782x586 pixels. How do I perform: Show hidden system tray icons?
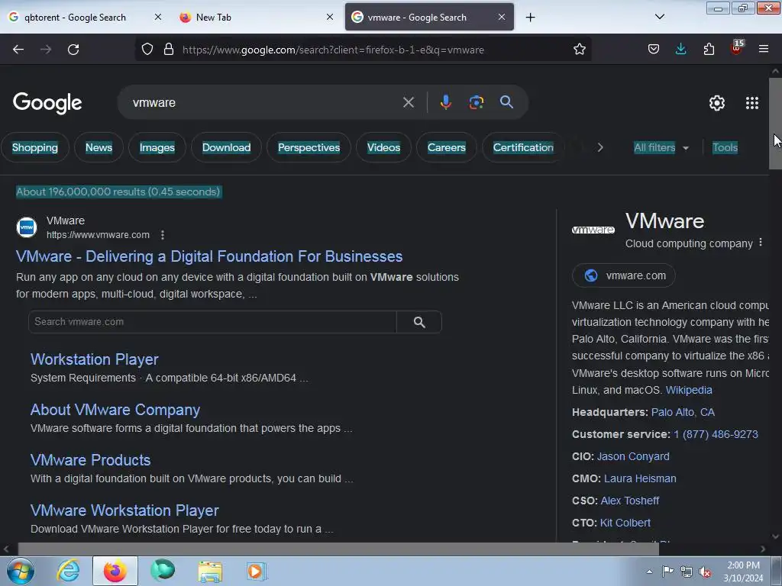click(649, 572)
